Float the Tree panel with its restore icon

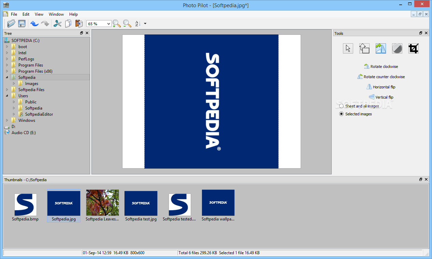pos(82,33)
